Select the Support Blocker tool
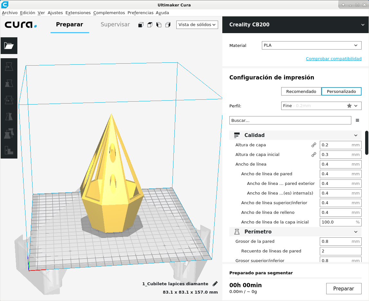369x301 pixels. [9, 150]
